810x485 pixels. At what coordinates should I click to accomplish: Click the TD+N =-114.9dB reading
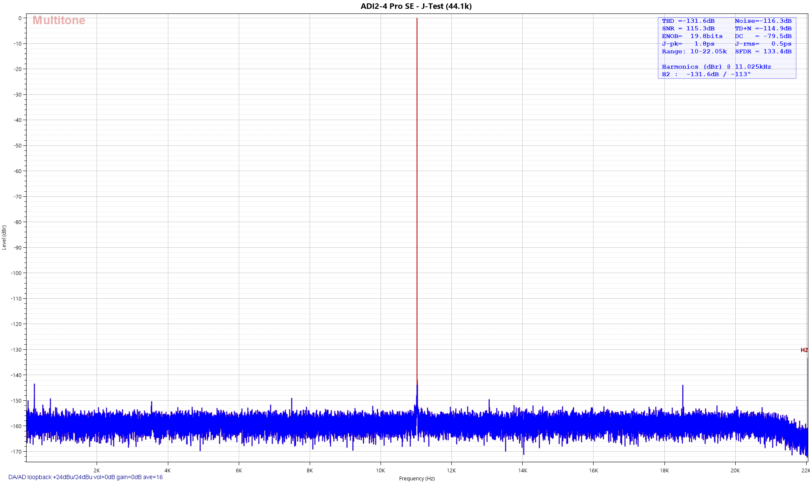pos(763,29)
